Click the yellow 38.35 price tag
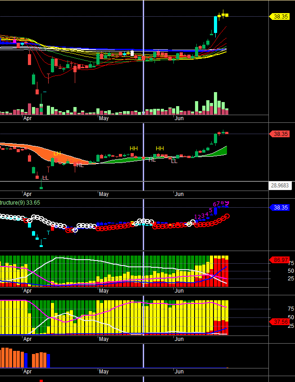This screenshot has height=382, width=295. pos(279,17)
